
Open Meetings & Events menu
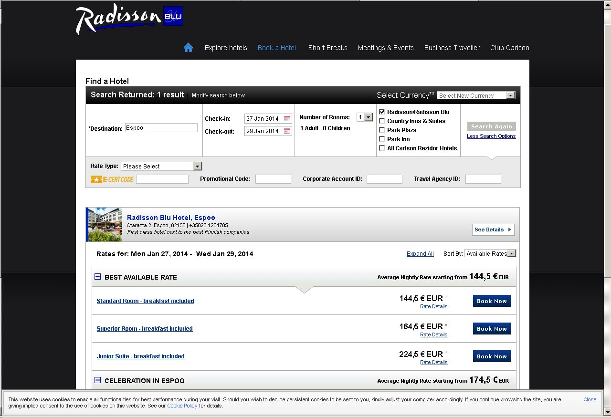386,48
